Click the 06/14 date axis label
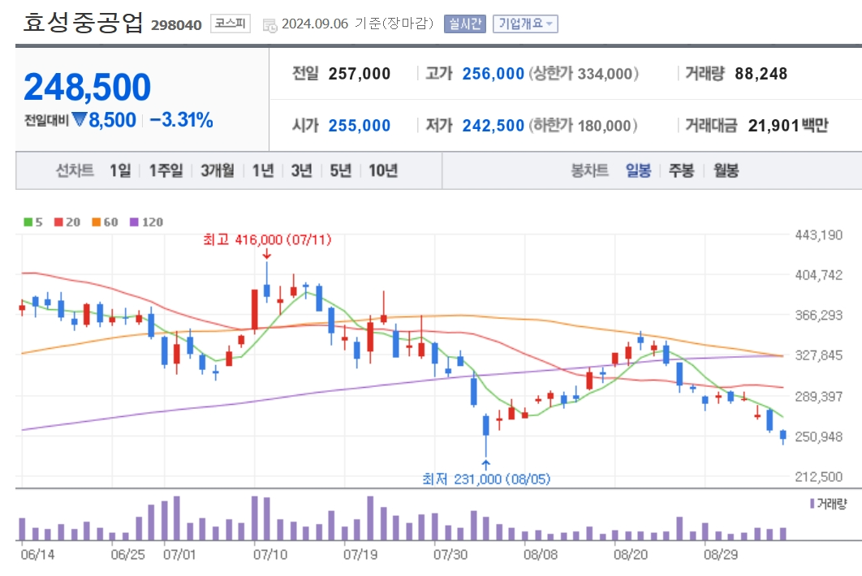 click(37, 554)
